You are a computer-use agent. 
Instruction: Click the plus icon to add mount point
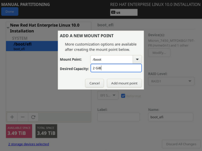[12, 117]
